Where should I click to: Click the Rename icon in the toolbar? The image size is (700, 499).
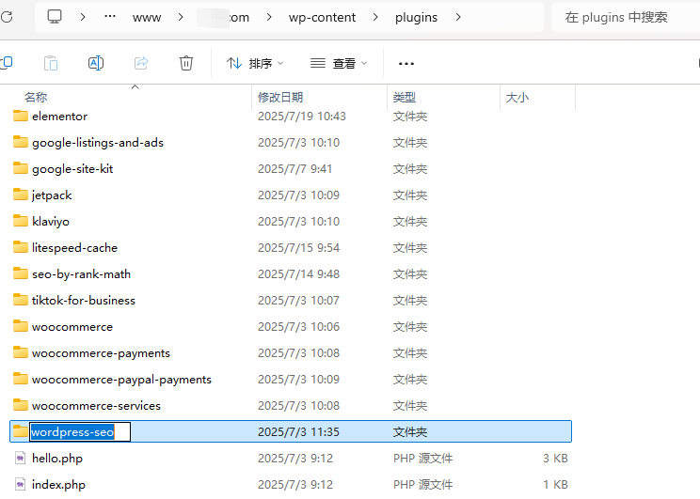(x=96, y=63)
